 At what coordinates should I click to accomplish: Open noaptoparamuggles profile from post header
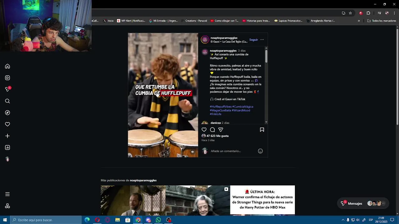(x=224, y=38)
